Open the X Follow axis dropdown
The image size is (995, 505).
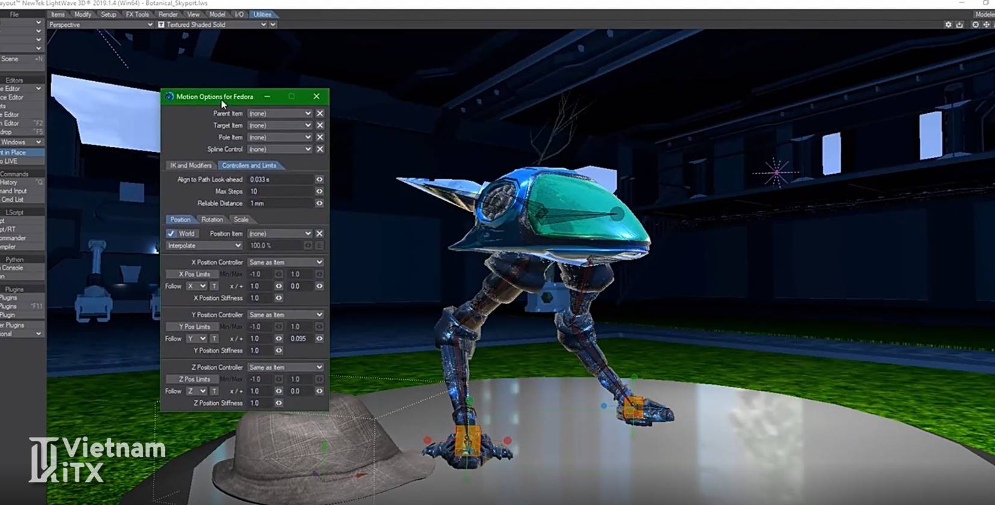point(196,286)
